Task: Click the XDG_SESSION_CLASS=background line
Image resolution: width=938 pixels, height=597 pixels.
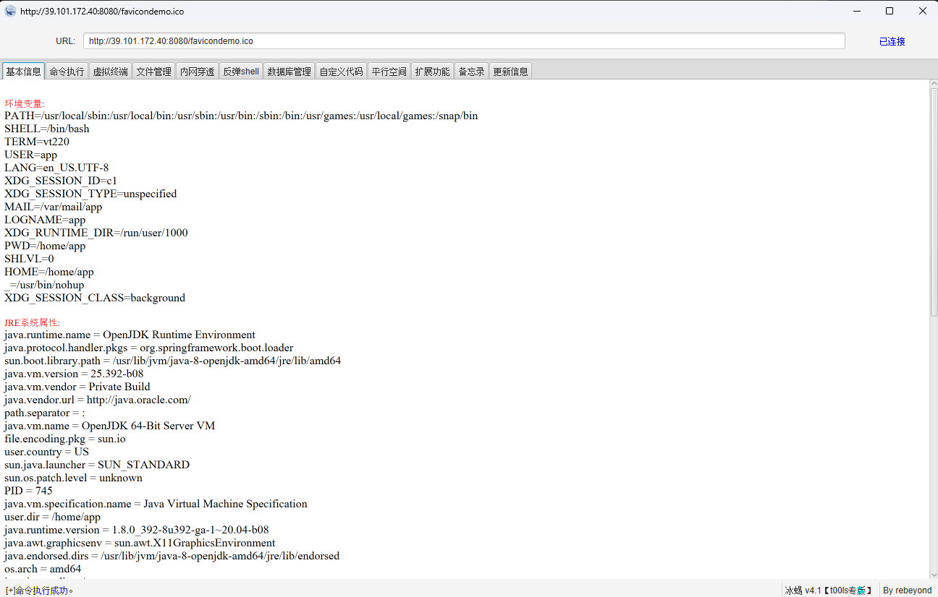Action: pos(95,298)
